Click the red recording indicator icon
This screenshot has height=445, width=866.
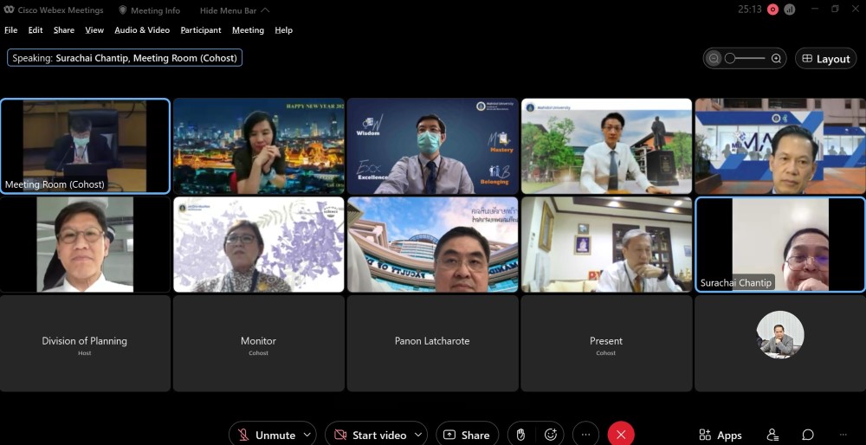772,10
